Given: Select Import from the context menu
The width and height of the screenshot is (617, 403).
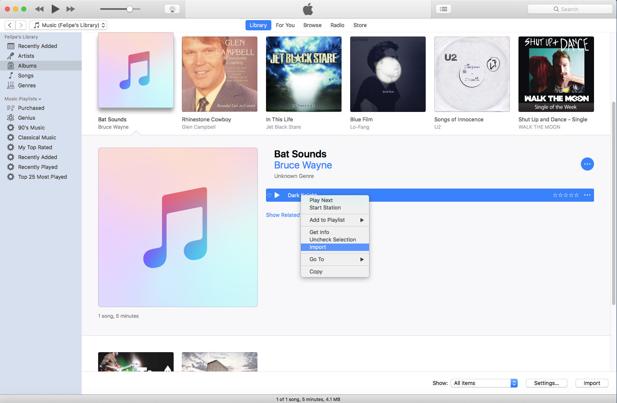Looking at the screenshot, I should coord(318,247).
